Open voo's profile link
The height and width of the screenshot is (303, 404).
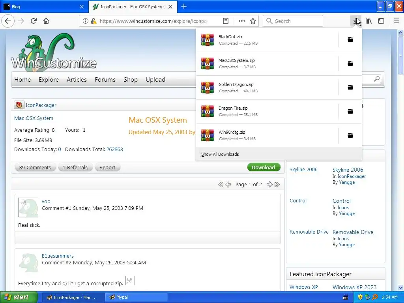click(46, 202)
